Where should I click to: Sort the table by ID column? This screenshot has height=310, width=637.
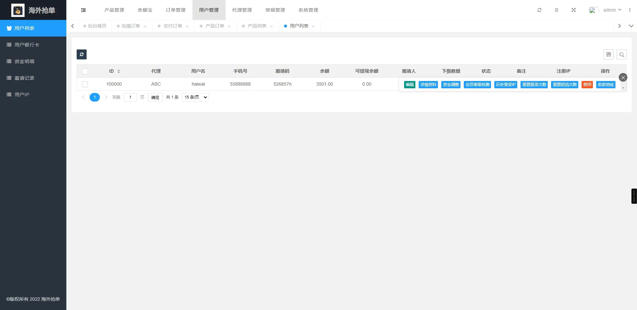pyautogui.click(x=118, y=71)
